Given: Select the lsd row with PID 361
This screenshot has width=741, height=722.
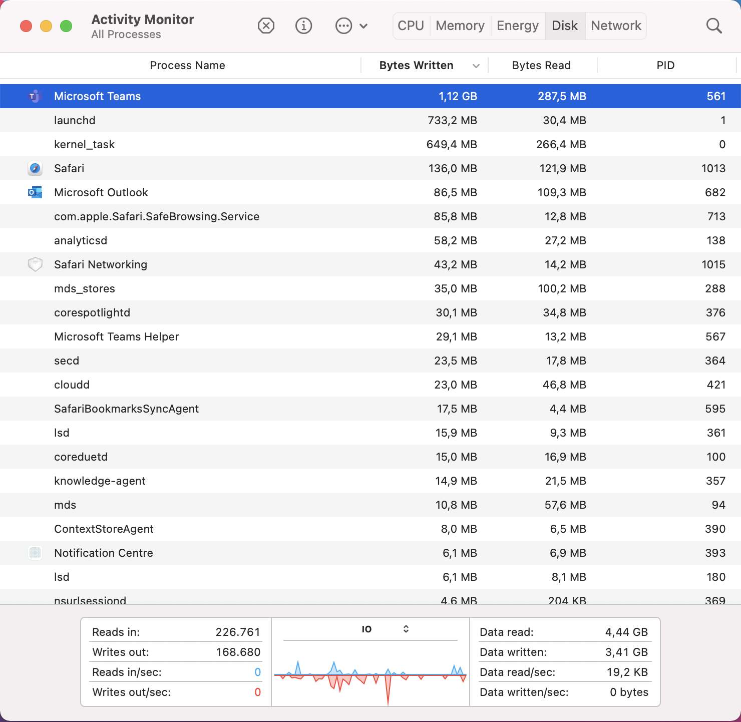Looking at the screenshot, I should 371,433.
